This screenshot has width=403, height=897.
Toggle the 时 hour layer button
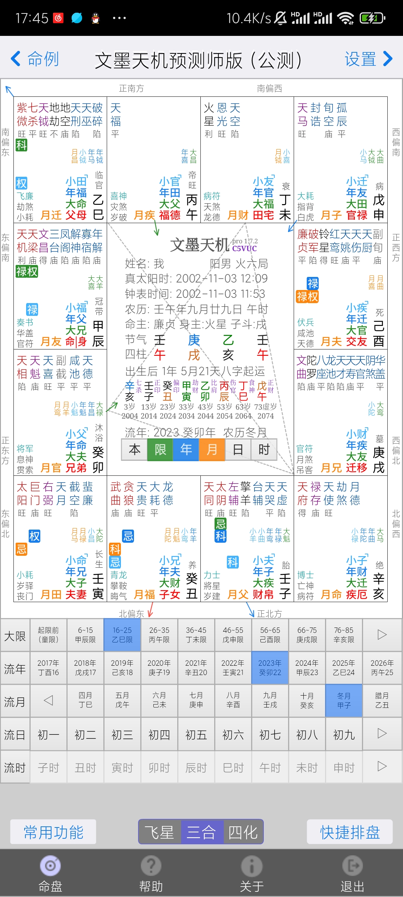coord(263,450)
